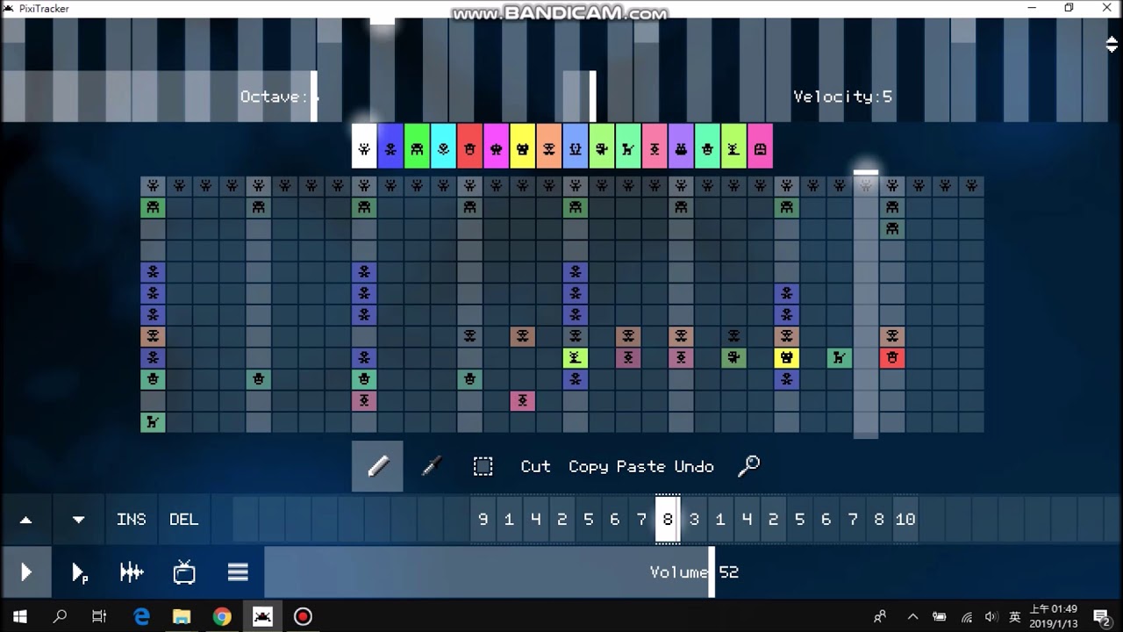Open the TV visualizer icon
1123x632 pixels.
click(184, 572)
